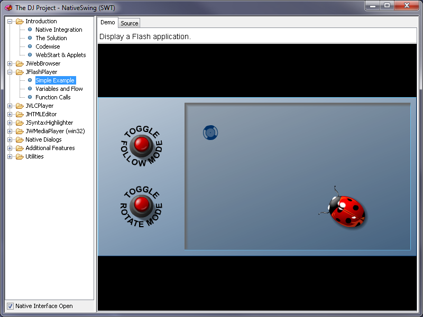Click the bullet icon next to The Solution
The width and height of the screenshot is (423, 317).
[29, 38]
